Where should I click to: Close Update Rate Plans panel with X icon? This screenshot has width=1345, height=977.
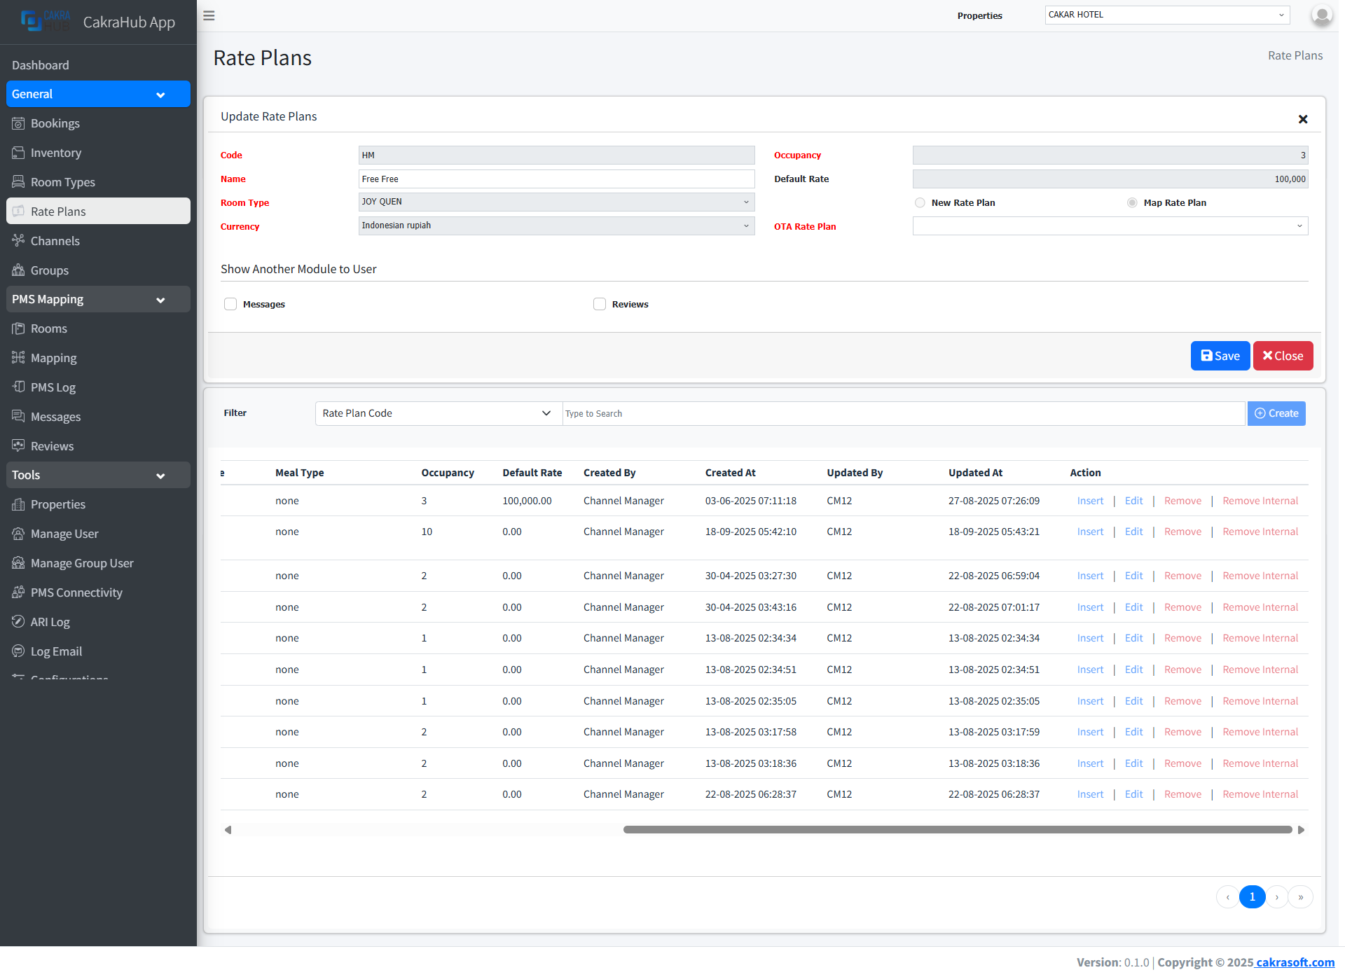(x=1303, y=119)
